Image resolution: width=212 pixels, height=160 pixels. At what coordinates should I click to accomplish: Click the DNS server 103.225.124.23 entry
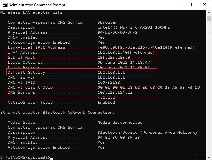tap(115, 92)
